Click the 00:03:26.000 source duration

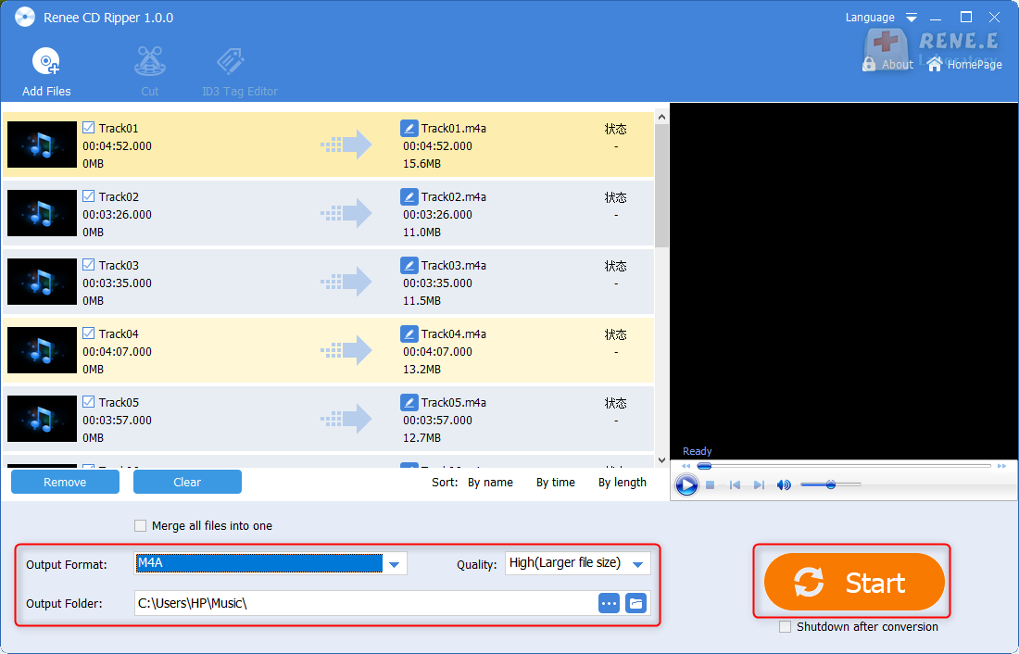tap(117, 215)
